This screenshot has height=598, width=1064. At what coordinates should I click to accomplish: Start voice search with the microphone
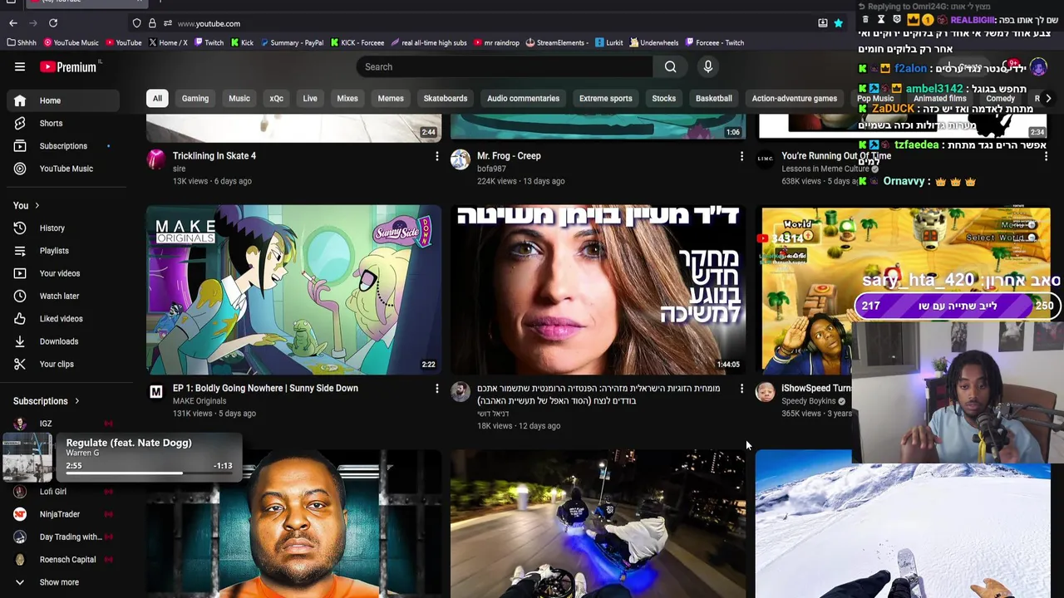click(708, 67)
